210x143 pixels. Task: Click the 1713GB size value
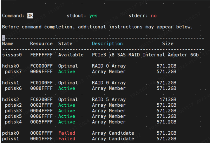pos(168,100)
